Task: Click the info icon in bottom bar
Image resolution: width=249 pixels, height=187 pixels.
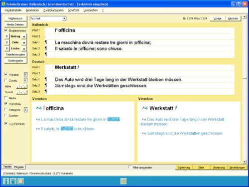Action: (6, 181)
